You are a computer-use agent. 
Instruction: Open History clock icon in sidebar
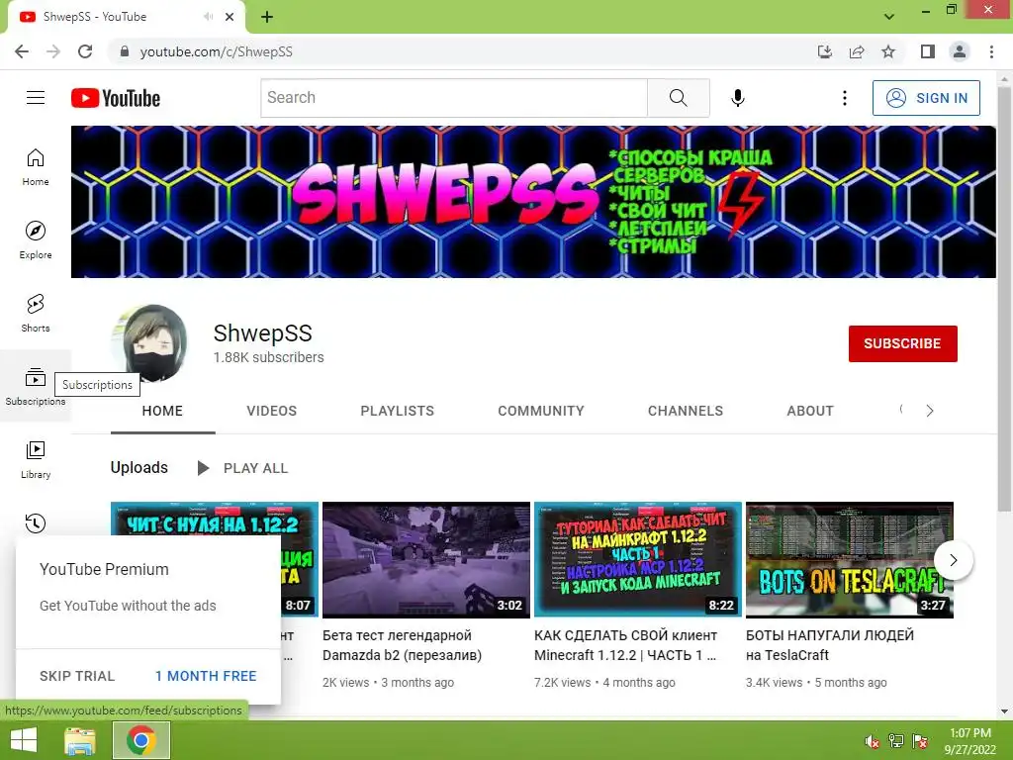point(36,522)
